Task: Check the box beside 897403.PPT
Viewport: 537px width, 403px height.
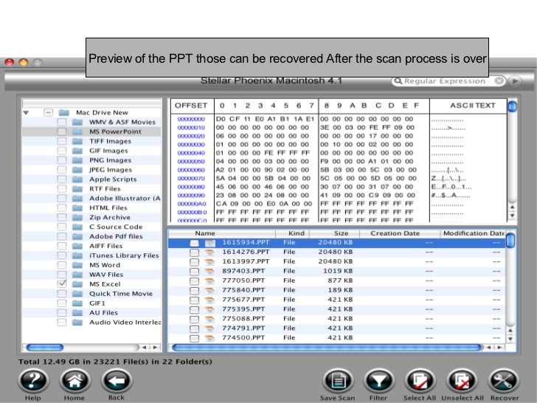Action: point(194,271)
